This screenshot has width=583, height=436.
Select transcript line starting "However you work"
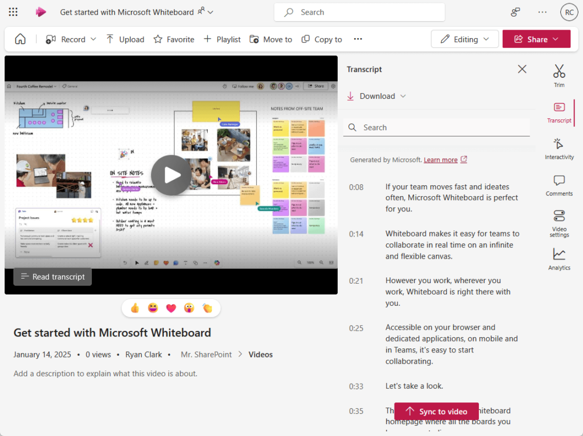coord(448,292)
